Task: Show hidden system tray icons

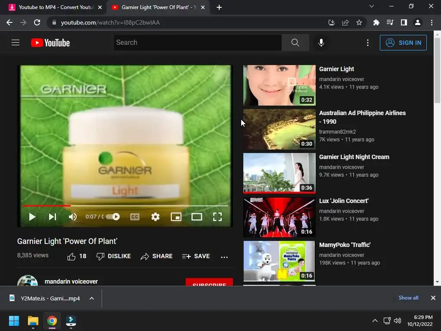Action: 375,321
